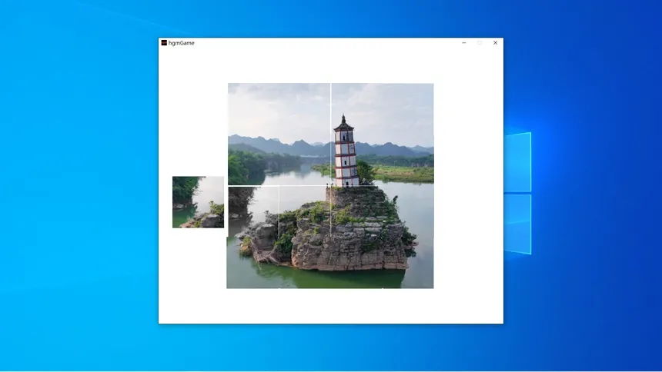Image resolution: width=662 pixels, height=372 pixels.
Task: Click the rocky cliff face of the island
Action: tap(346, 250)
